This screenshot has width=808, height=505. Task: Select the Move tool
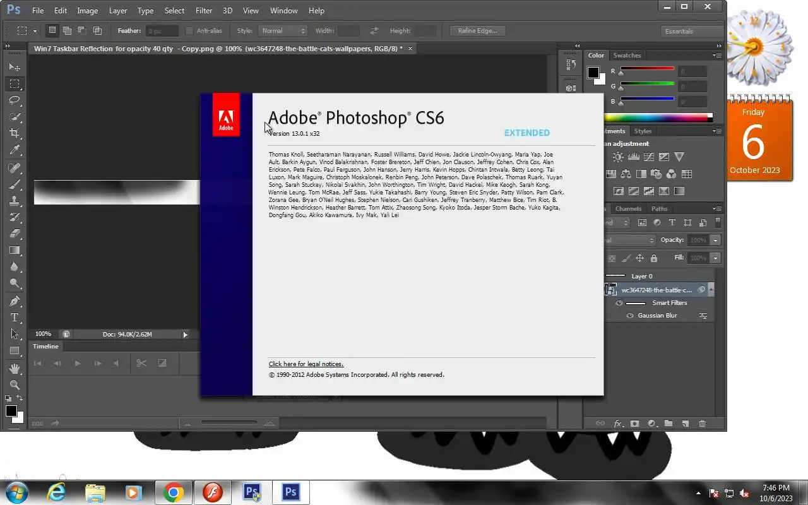tap(15, 67)
